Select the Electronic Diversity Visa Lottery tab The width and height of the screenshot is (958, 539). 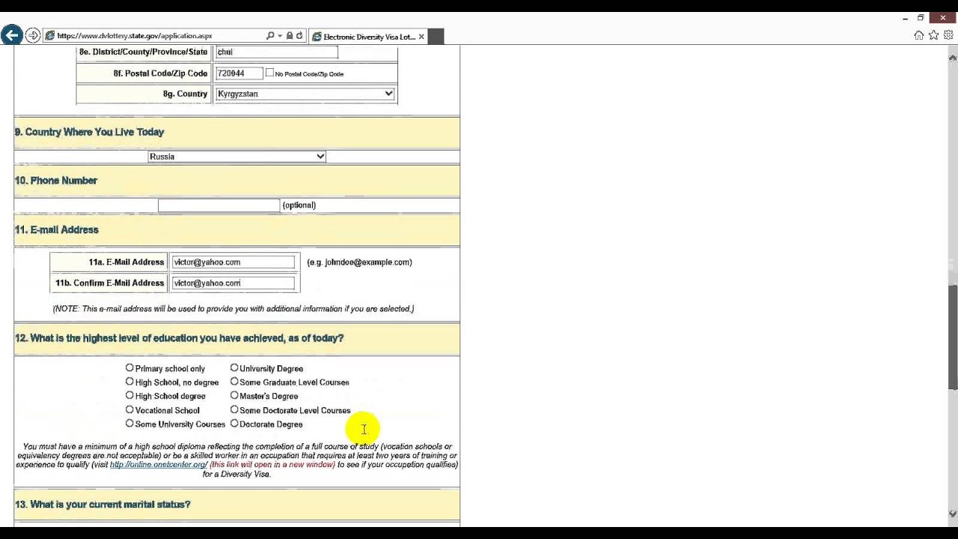[x=367, y=36]
